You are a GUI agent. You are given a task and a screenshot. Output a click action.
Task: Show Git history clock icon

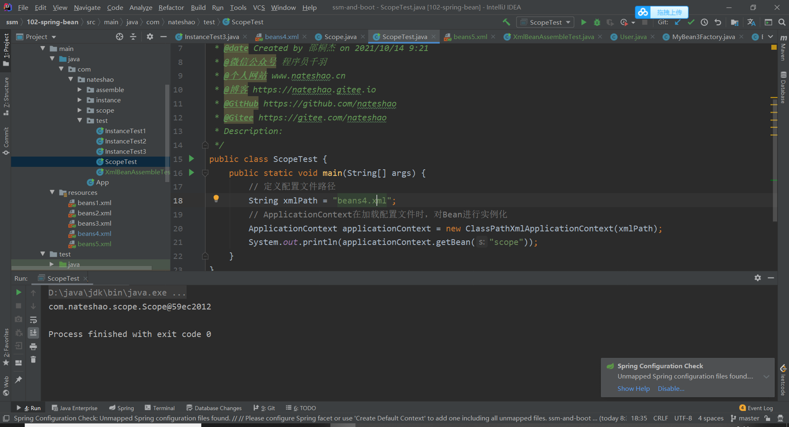point(704,22)
